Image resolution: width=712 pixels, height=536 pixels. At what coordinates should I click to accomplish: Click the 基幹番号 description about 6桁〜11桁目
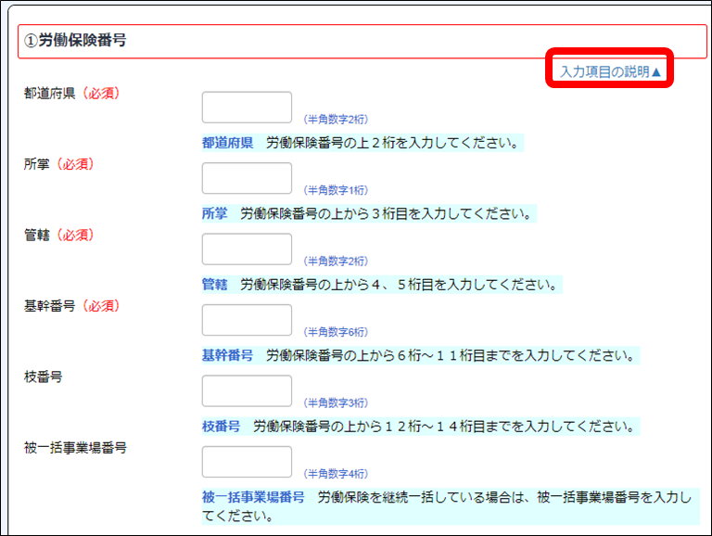click(418, 355)
